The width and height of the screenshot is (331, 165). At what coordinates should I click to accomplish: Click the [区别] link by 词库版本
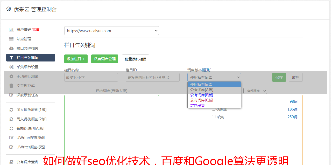207,70
